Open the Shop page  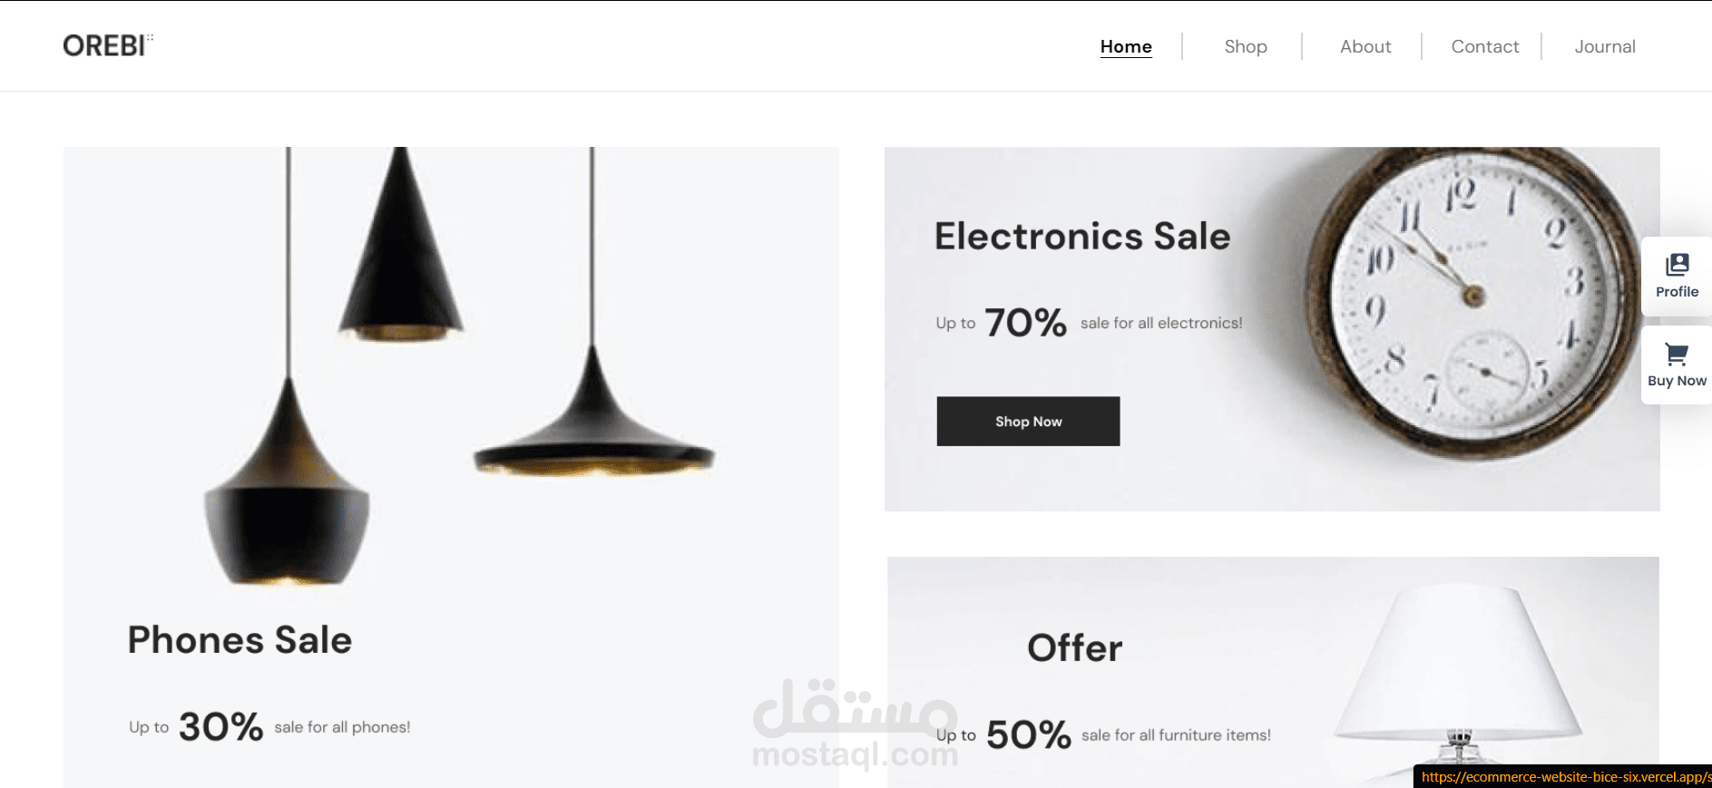1246,46
